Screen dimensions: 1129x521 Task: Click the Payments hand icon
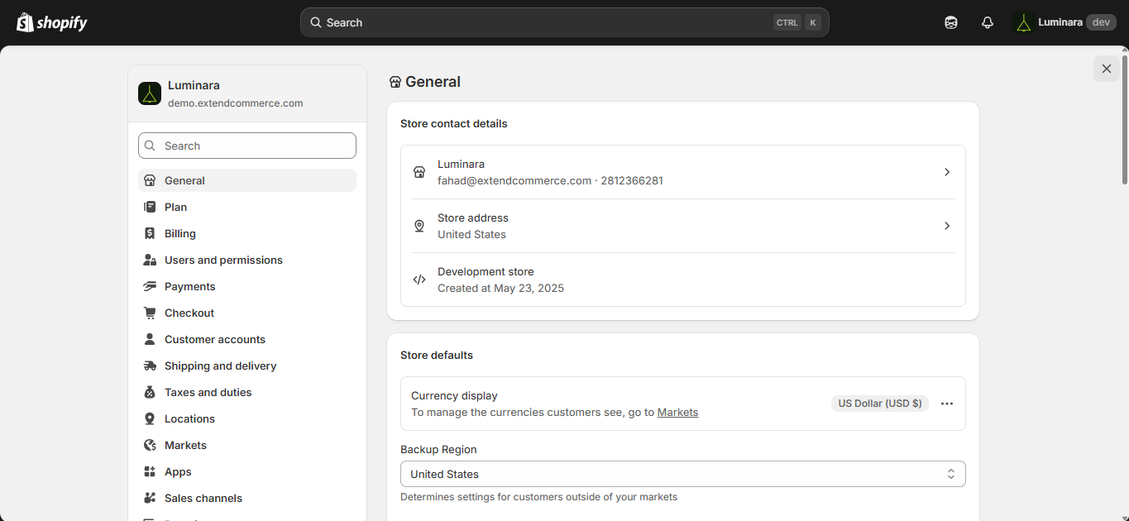(150, 286)
